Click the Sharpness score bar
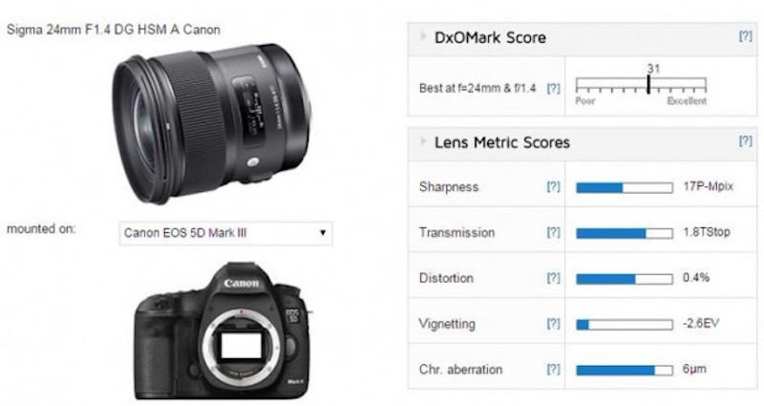The image size is (764, 406). point(625,187)
